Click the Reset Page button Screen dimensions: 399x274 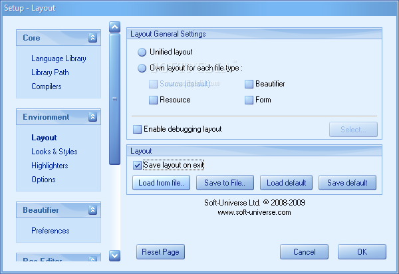[160, 252]
